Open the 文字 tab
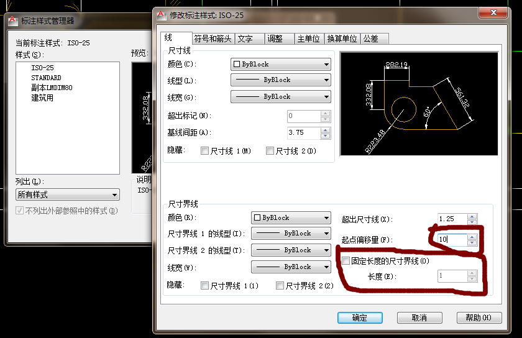The width and height of the screenshot is (522, 338). click(249, 39)
